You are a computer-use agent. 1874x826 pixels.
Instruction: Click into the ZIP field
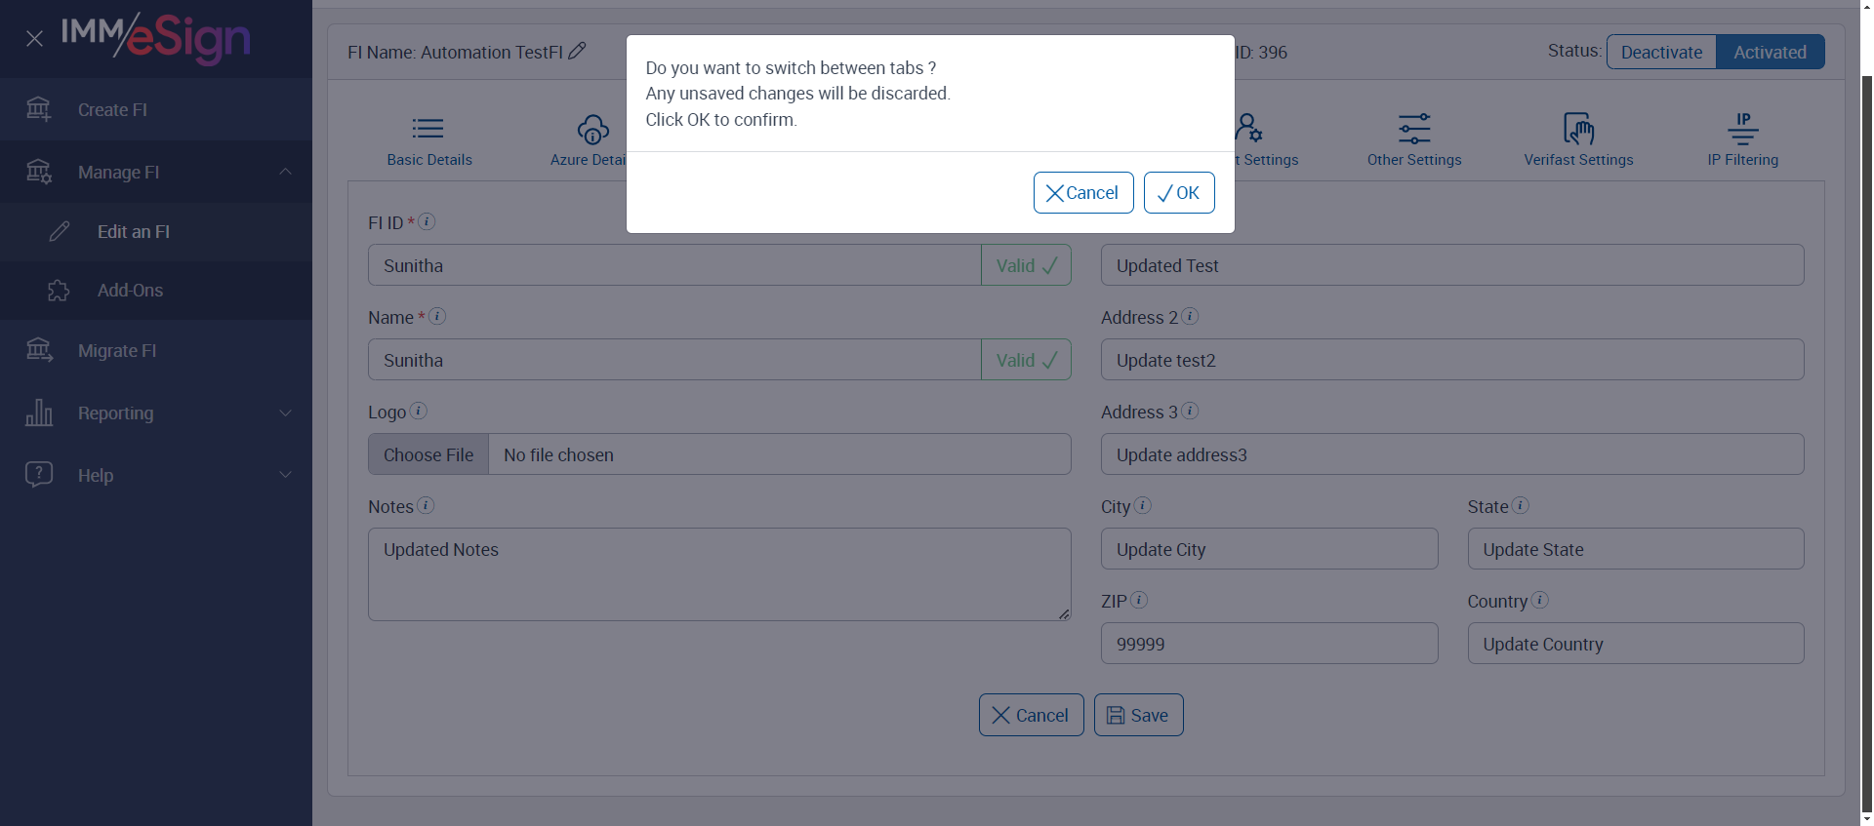[x=1269, y=644]
